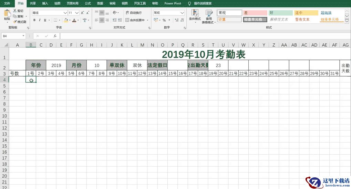Increase font size with the larger A icon
The height and width of the screenshot is (189, 351).
82,13
